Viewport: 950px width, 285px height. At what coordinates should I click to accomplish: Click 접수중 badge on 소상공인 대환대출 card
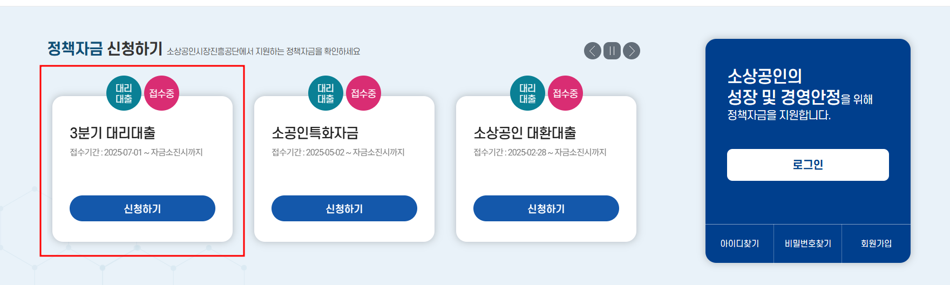(x=565, y=93)
